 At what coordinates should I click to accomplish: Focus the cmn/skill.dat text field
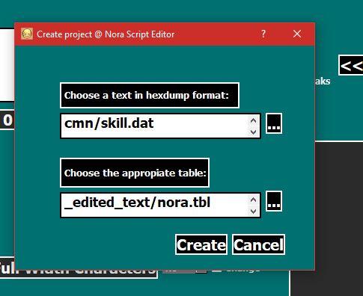(160, 126)
